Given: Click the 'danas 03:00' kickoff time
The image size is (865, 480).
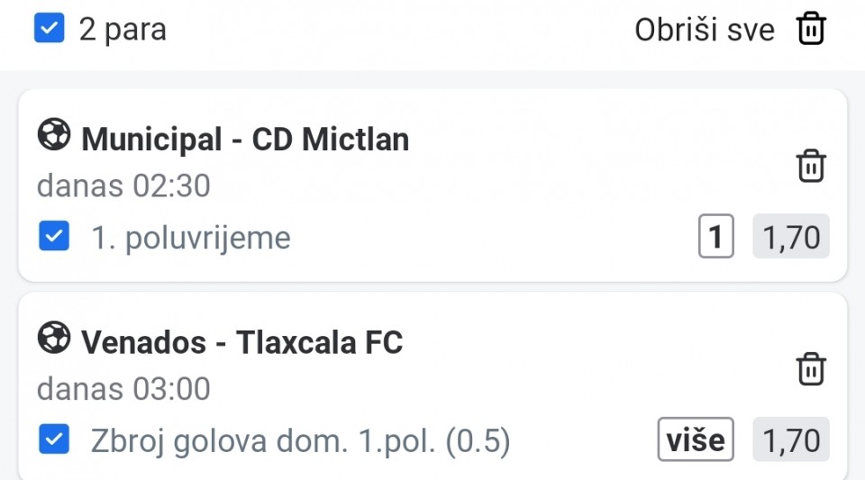Looking at the screenshot, I should tap(123, 389).
